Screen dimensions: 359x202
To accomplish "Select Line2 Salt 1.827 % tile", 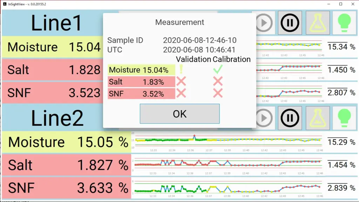I will 66,165.
